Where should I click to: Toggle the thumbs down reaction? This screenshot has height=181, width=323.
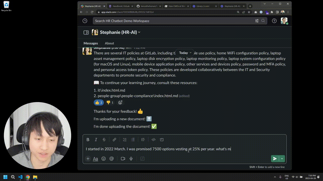pos(110,102)
